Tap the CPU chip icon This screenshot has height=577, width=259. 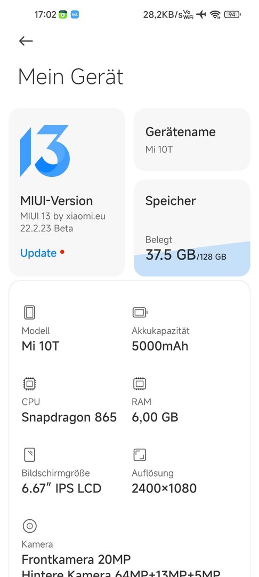click(29, 384)
